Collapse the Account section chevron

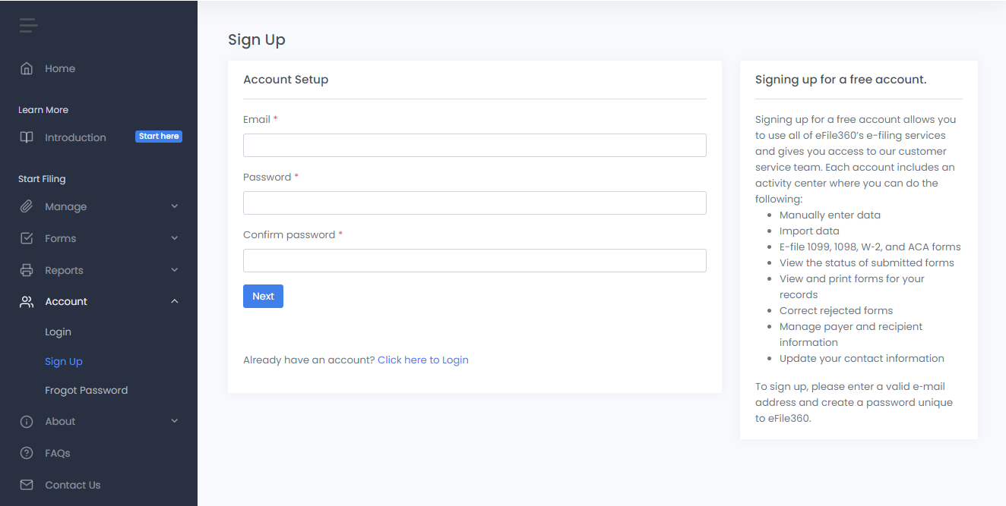175,301
